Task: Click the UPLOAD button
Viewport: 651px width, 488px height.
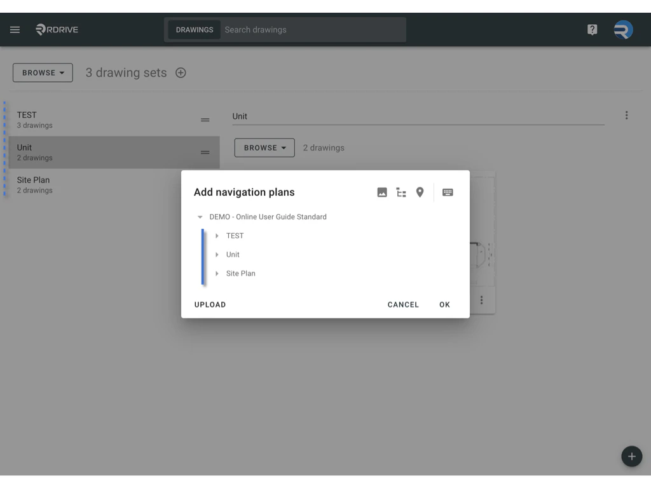Action: pyautogui.click(x=210, y=304)
